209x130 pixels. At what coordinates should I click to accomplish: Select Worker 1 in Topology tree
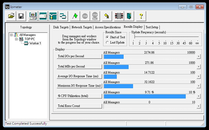click(x=35, y=43)
